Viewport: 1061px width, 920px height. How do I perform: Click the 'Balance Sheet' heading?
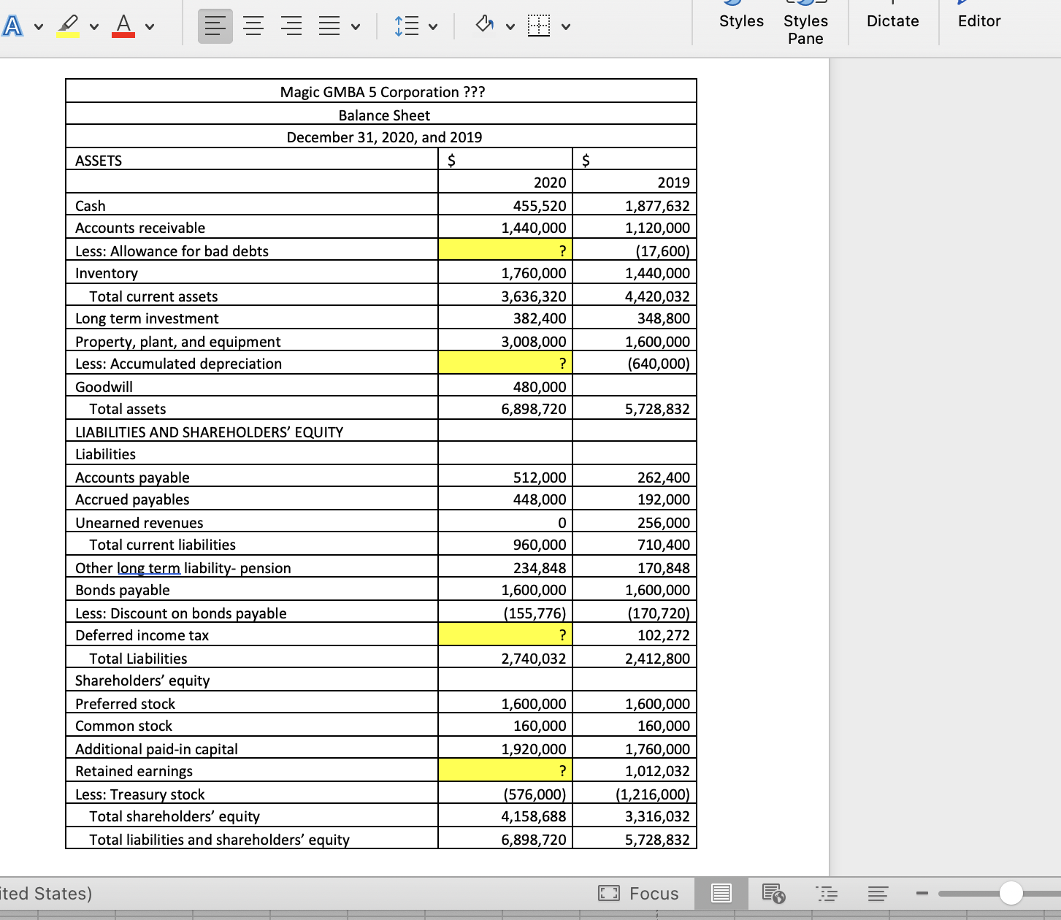(x=384, y=115)
